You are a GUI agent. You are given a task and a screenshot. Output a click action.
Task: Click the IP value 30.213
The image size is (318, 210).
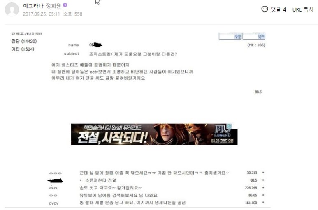[x=252, y=173]
